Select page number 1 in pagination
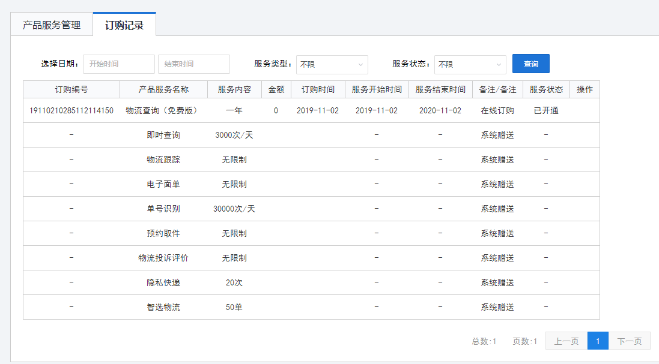The width and height of the screenshot is (659, 364). pos(598,341)
